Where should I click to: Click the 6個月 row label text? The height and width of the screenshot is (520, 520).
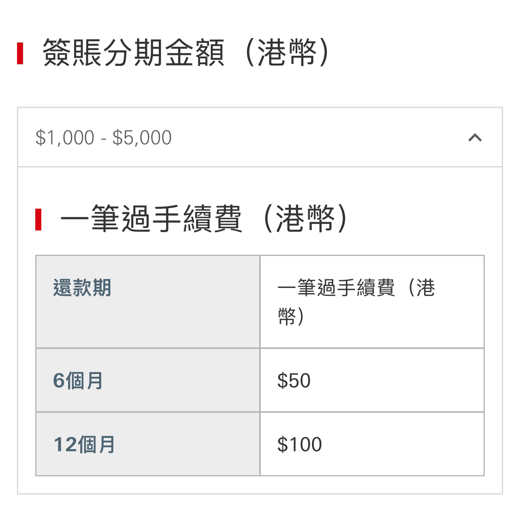78,380
